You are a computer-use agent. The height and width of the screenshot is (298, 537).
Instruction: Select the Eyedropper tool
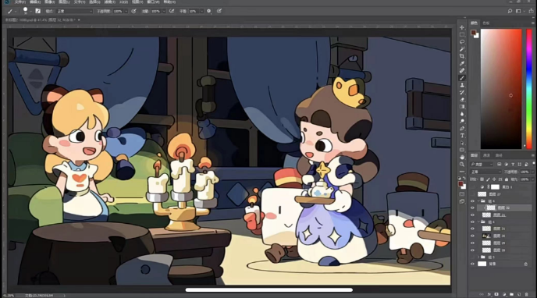click(462, 63)
